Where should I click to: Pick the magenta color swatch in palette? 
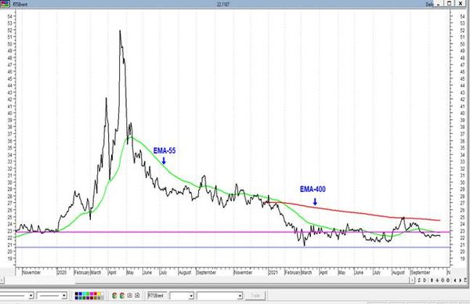92,294
